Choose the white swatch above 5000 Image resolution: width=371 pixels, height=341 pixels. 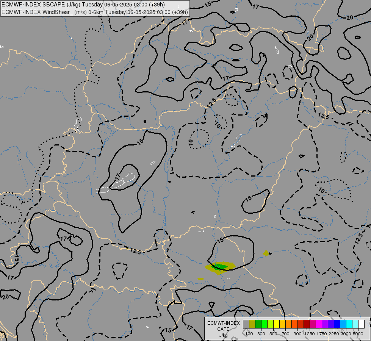click(x=361, y=324)
